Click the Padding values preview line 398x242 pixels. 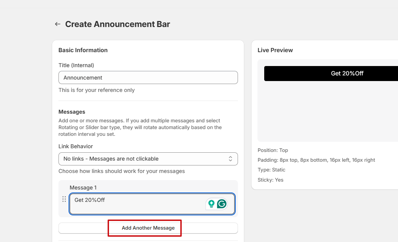316,160
